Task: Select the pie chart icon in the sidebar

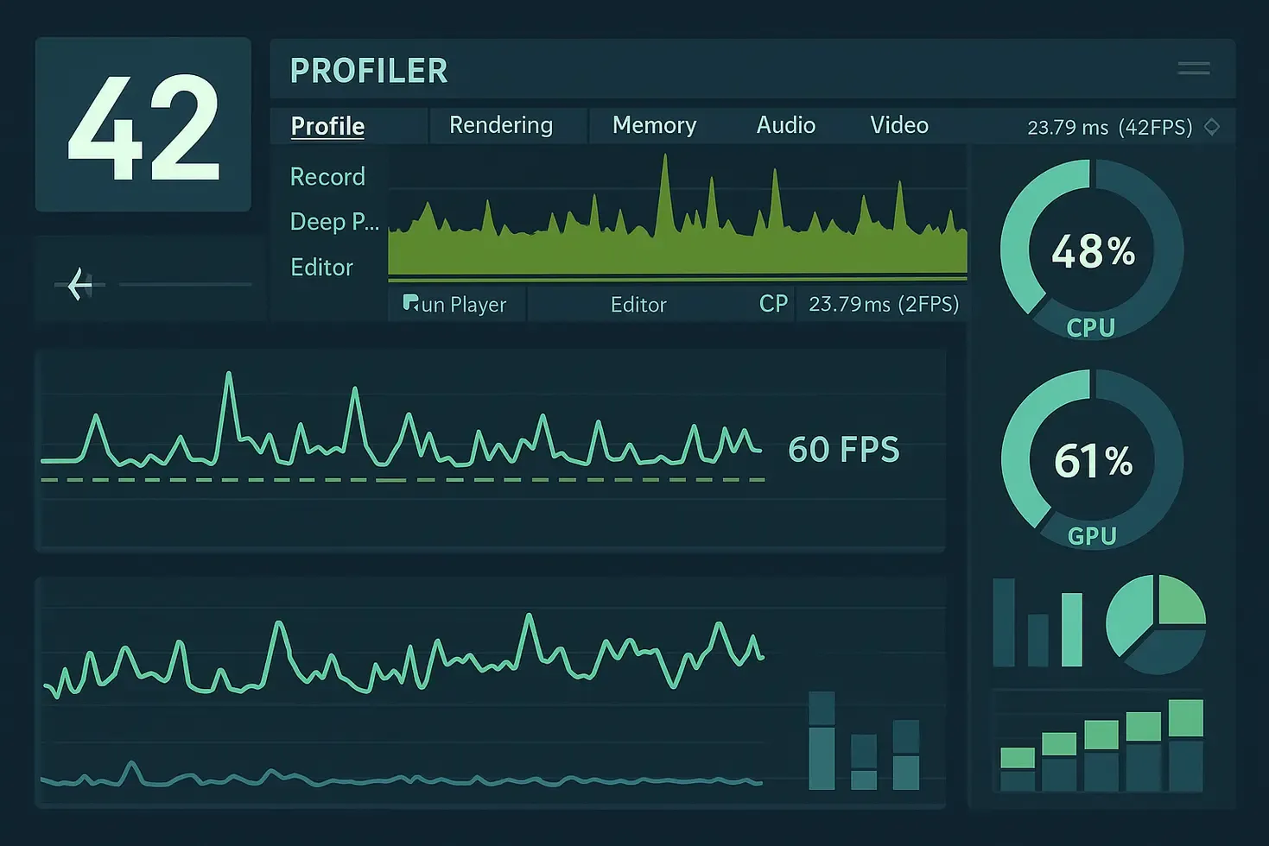Action: coord(1157,624)
